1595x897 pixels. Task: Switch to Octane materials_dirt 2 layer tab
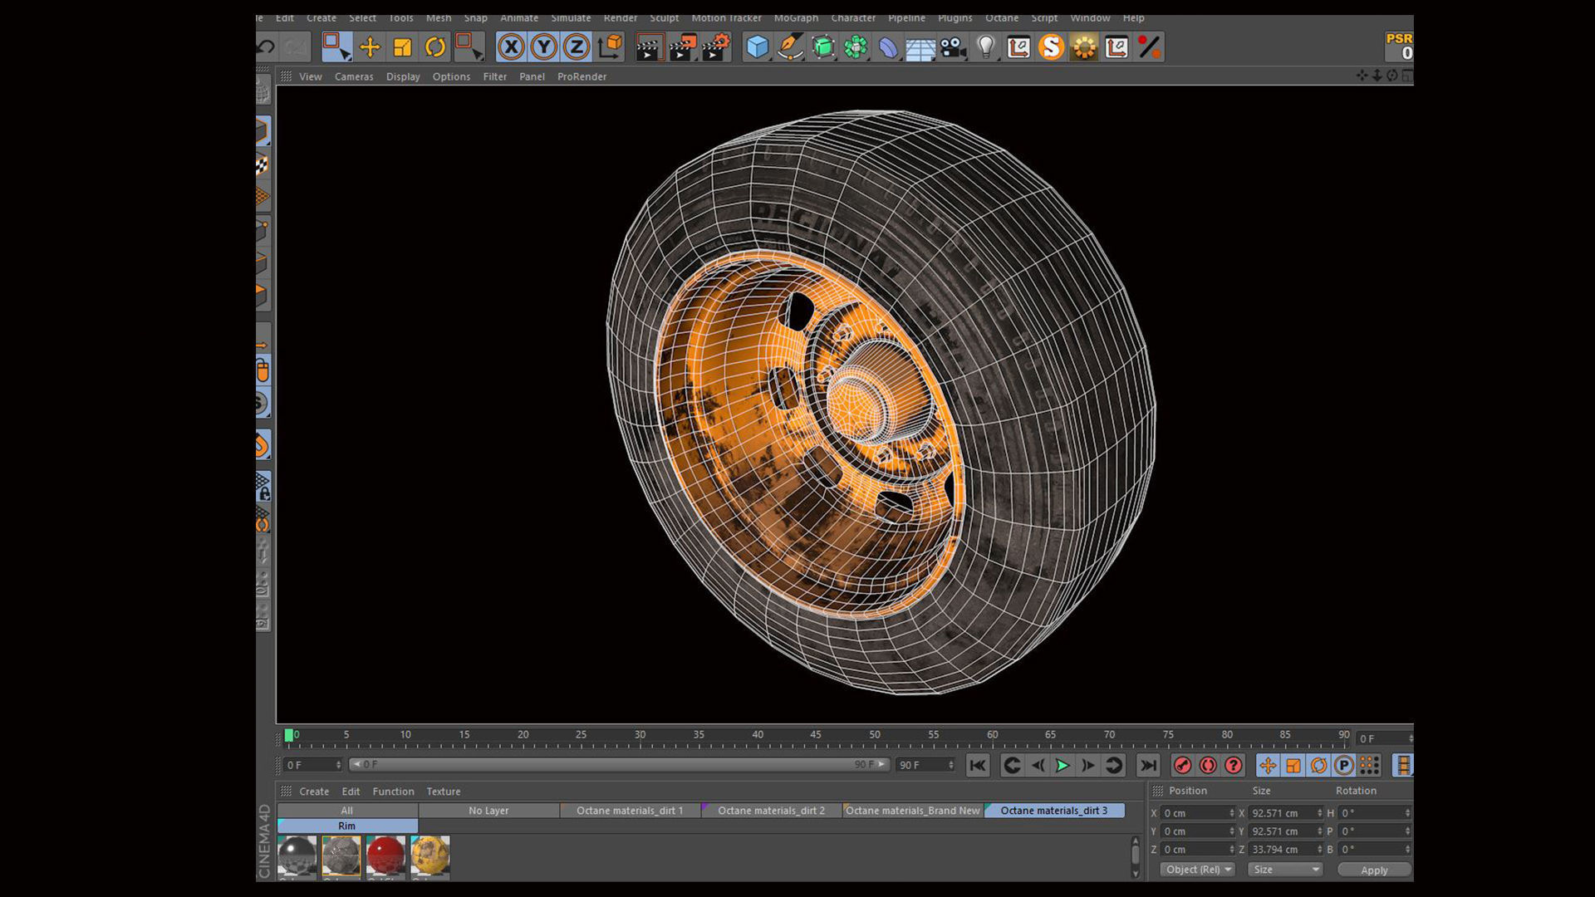[x=771, y=811]
